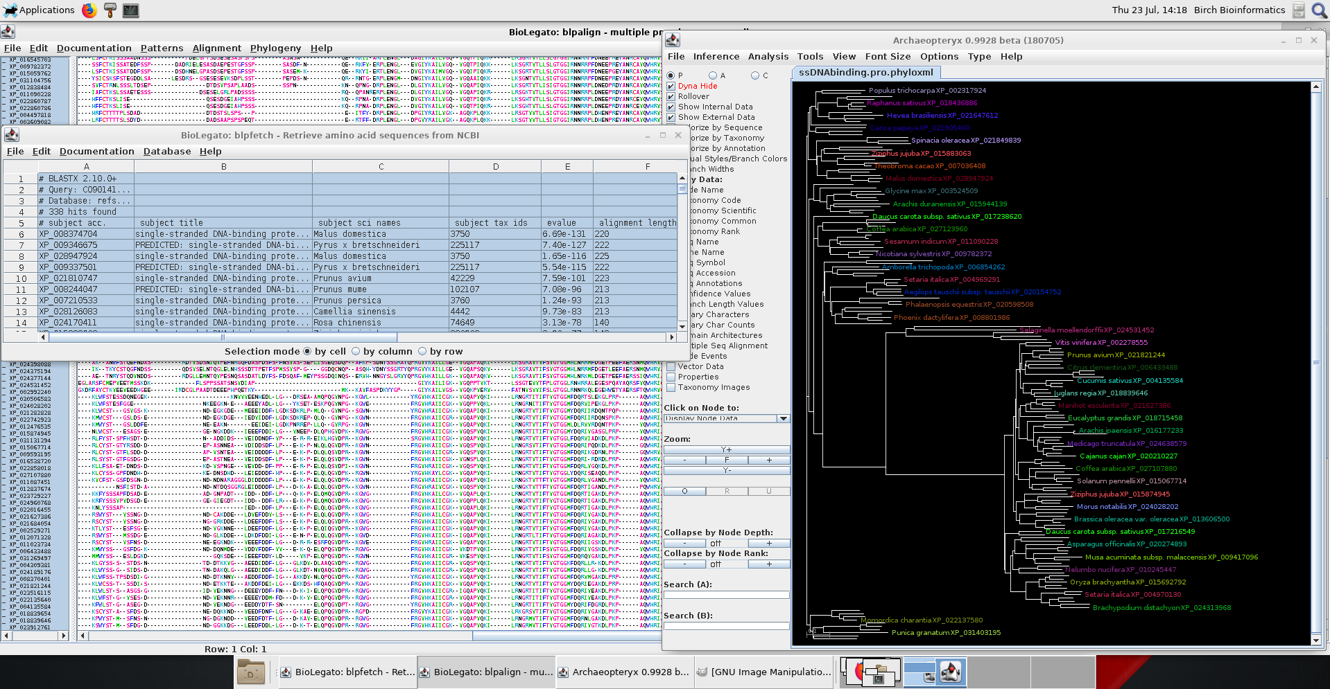This screenshot has height=689, width=1330.
Task: Enable the Taxonomy Images checkbox
Action: coord(671,388)
